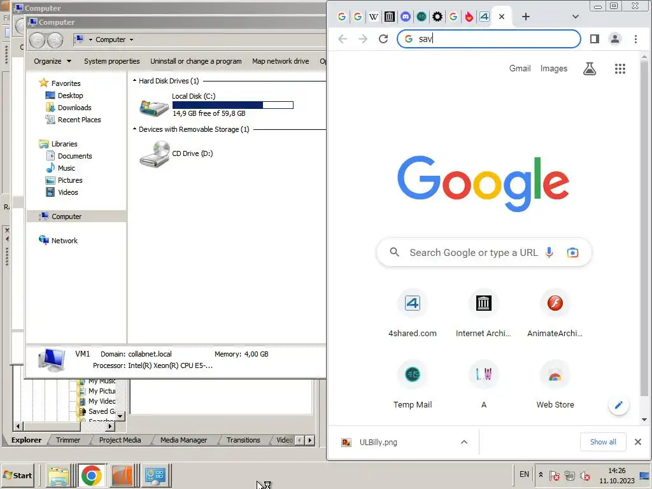Viewport: 652px width, 489px height.
Task: Open the Organize dropdown menu
Action: click(x=52, y=61)
